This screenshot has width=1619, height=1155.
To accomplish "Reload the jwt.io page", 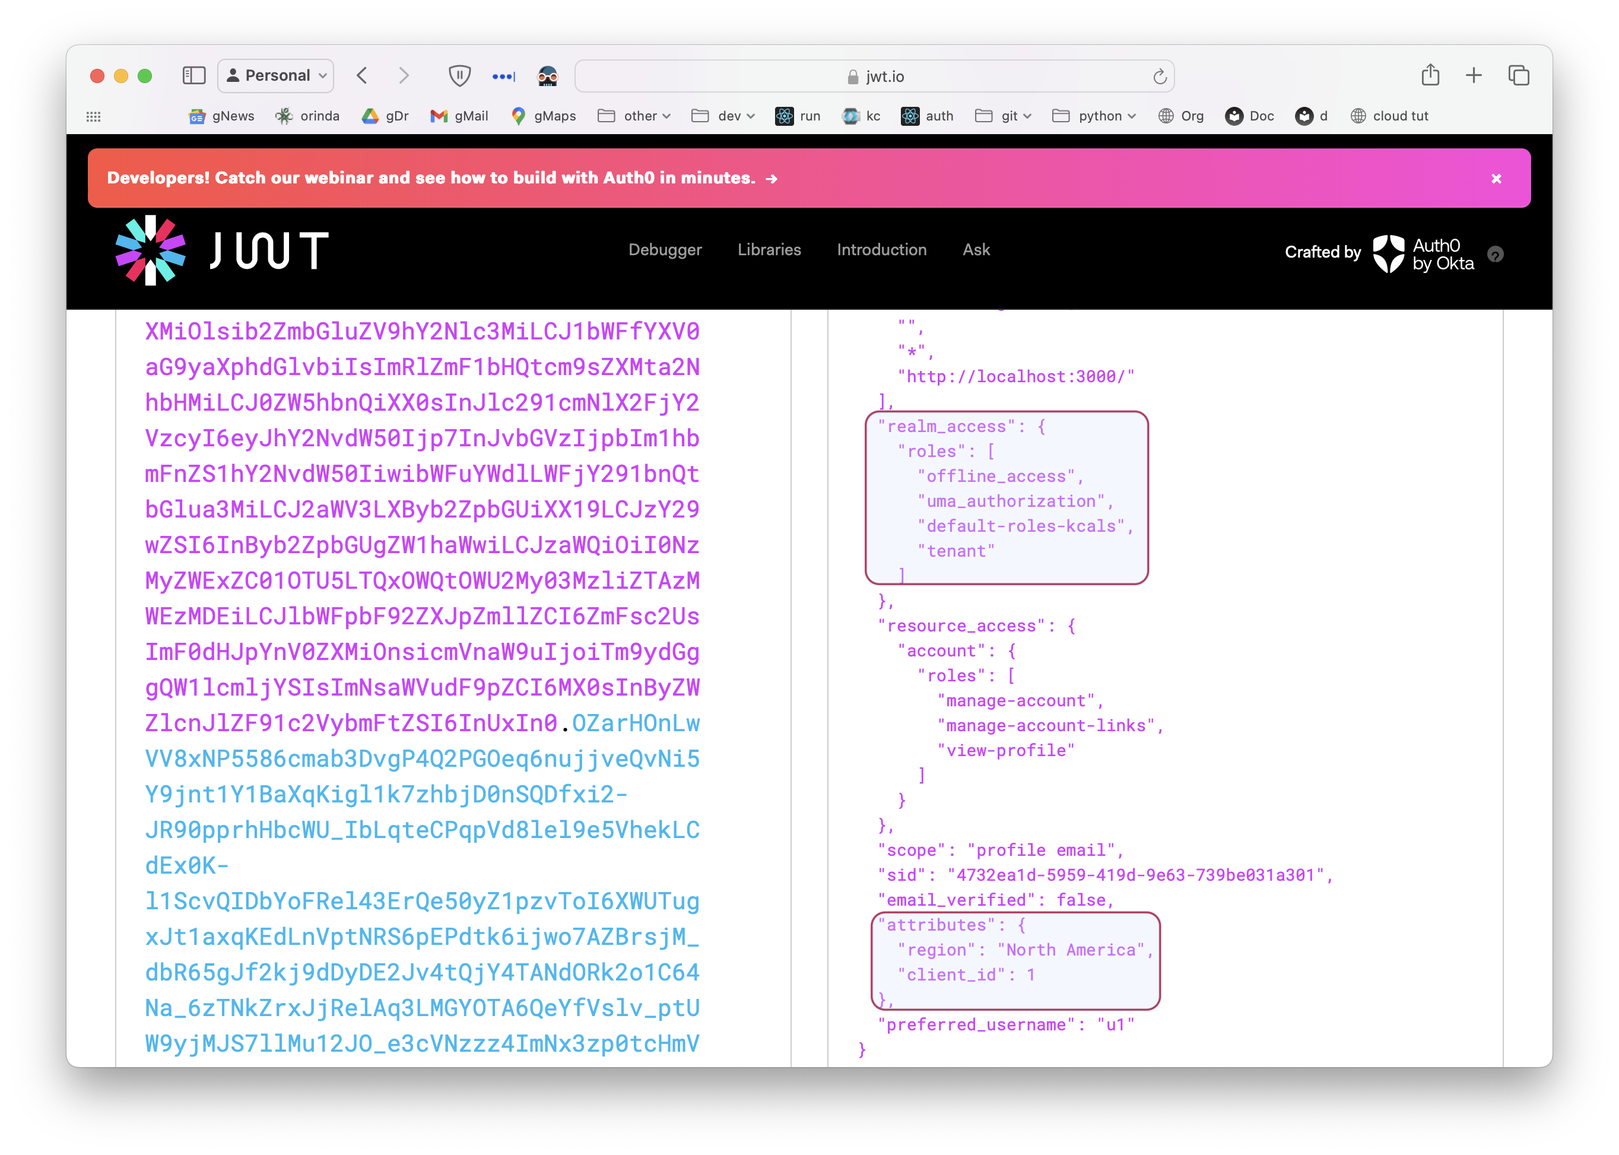I will coord(1159,77).
